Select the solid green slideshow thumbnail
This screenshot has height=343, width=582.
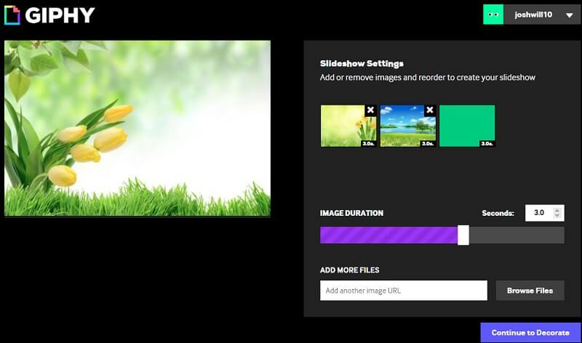pyautogui.click(x=466, y=126)
